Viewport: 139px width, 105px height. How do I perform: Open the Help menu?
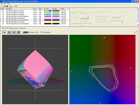8,4
